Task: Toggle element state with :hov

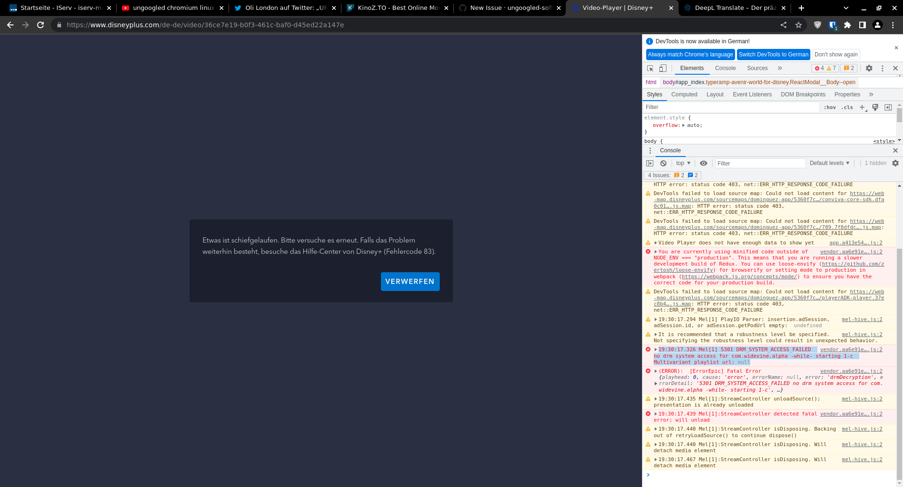Action: click(x=830, y=107)
